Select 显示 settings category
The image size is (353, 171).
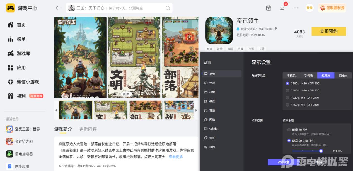(x=222, y=74)
